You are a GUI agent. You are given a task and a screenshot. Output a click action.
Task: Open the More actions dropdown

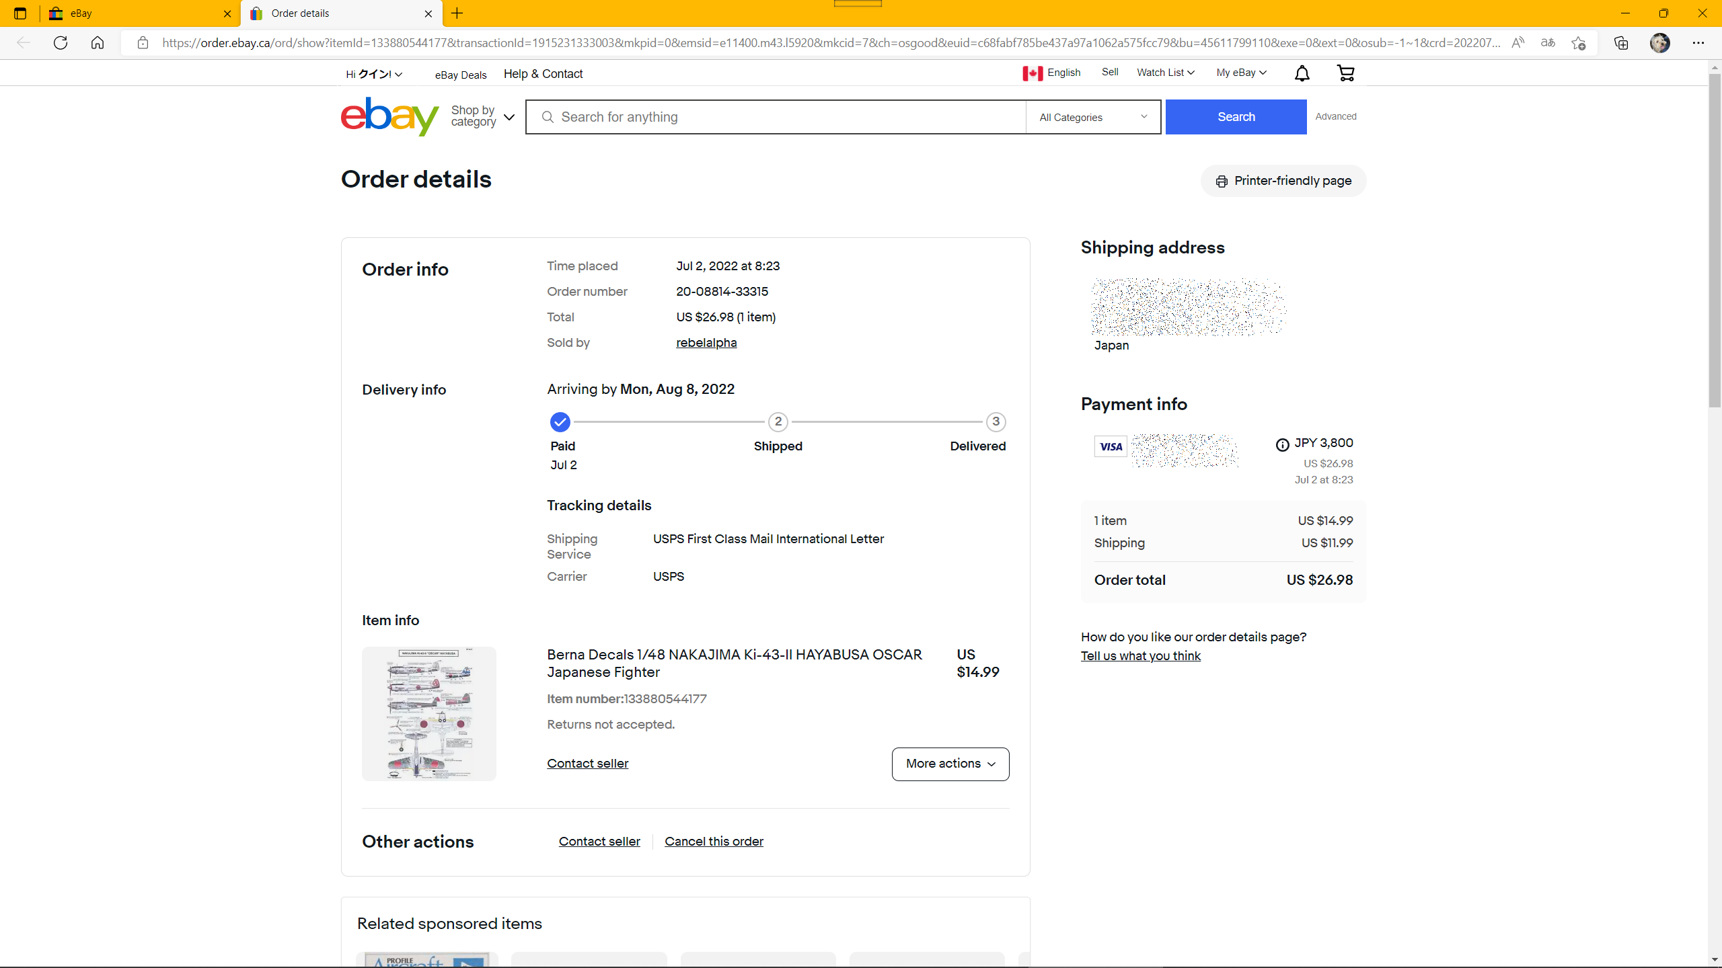(x=950, y=764)
